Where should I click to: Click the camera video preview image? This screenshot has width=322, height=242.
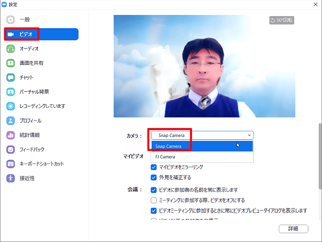coord(204,66)
